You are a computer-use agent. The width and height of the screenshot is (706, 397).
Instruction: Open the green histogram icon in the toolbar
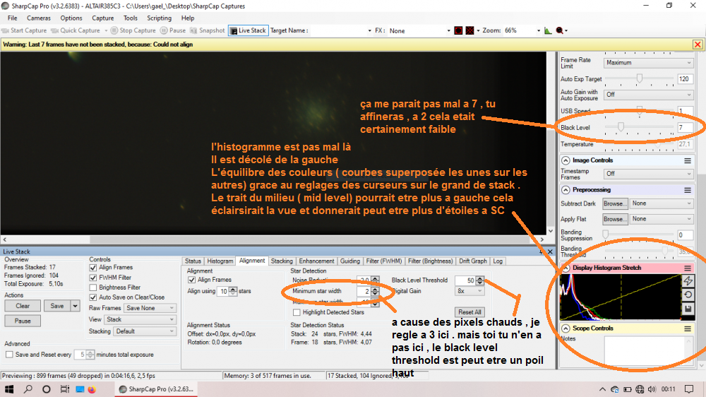(548, 30)
